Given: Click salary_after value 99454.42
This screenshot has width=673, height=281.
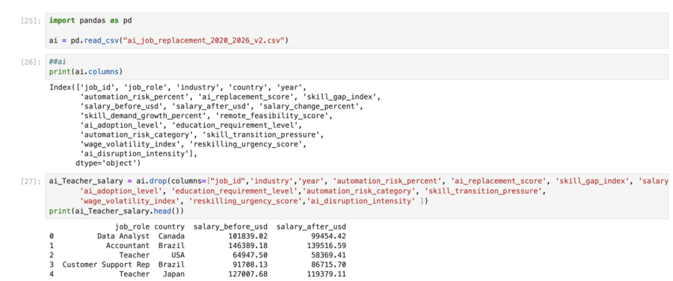Looking at the screenshot, I should (329, 236).
